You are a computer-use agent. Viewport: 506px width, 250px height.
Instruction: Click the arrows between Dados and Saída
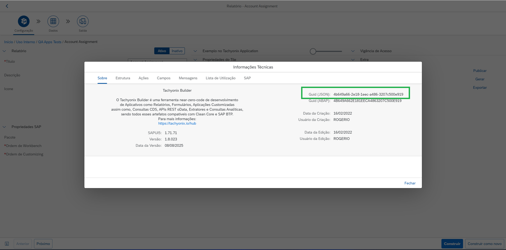[68, 21]
